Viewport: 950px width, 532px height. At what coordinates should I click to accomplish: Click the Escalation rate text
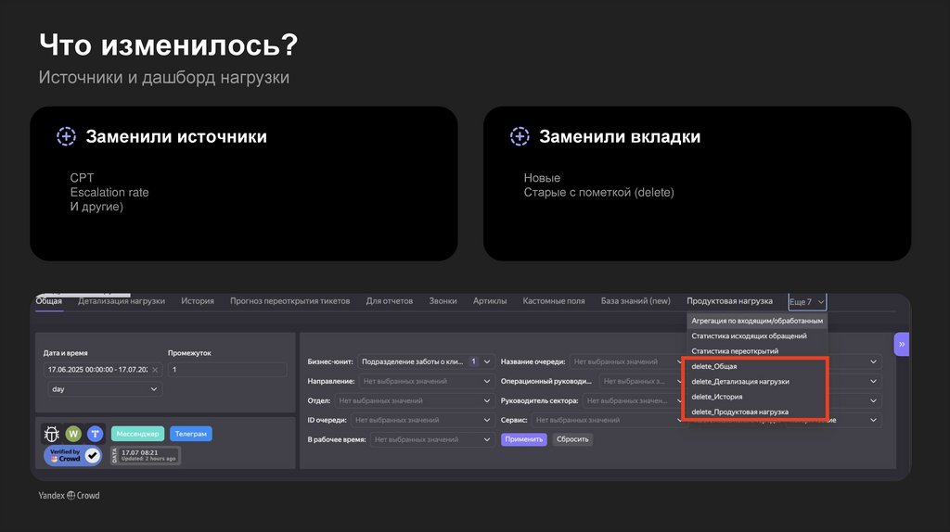tap(109, 193)
